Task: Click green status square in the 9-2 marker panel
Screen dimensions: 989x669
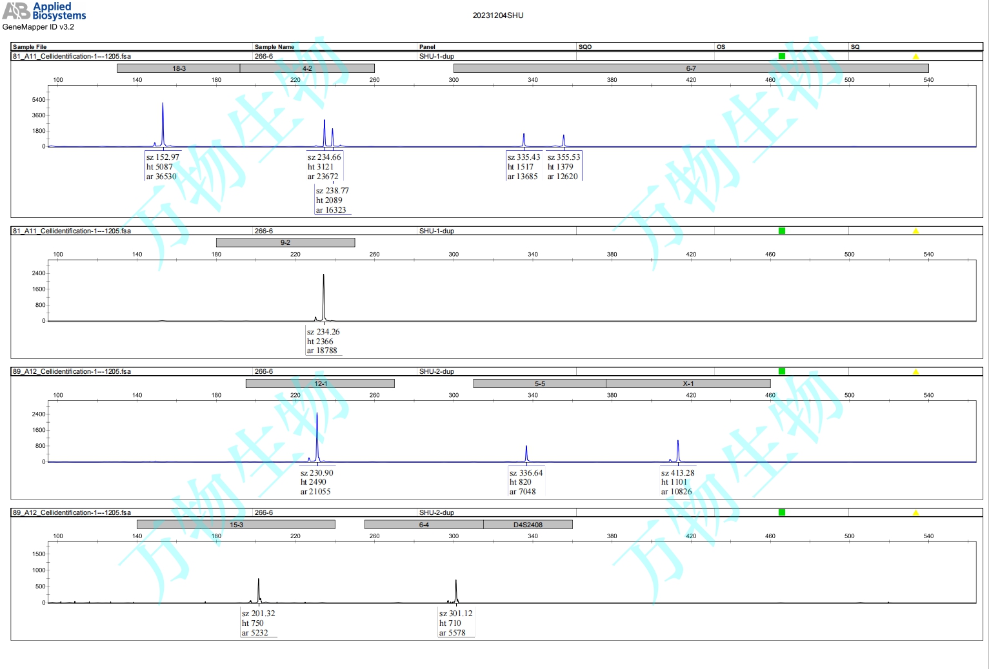Action: click(x=781, y=231)
